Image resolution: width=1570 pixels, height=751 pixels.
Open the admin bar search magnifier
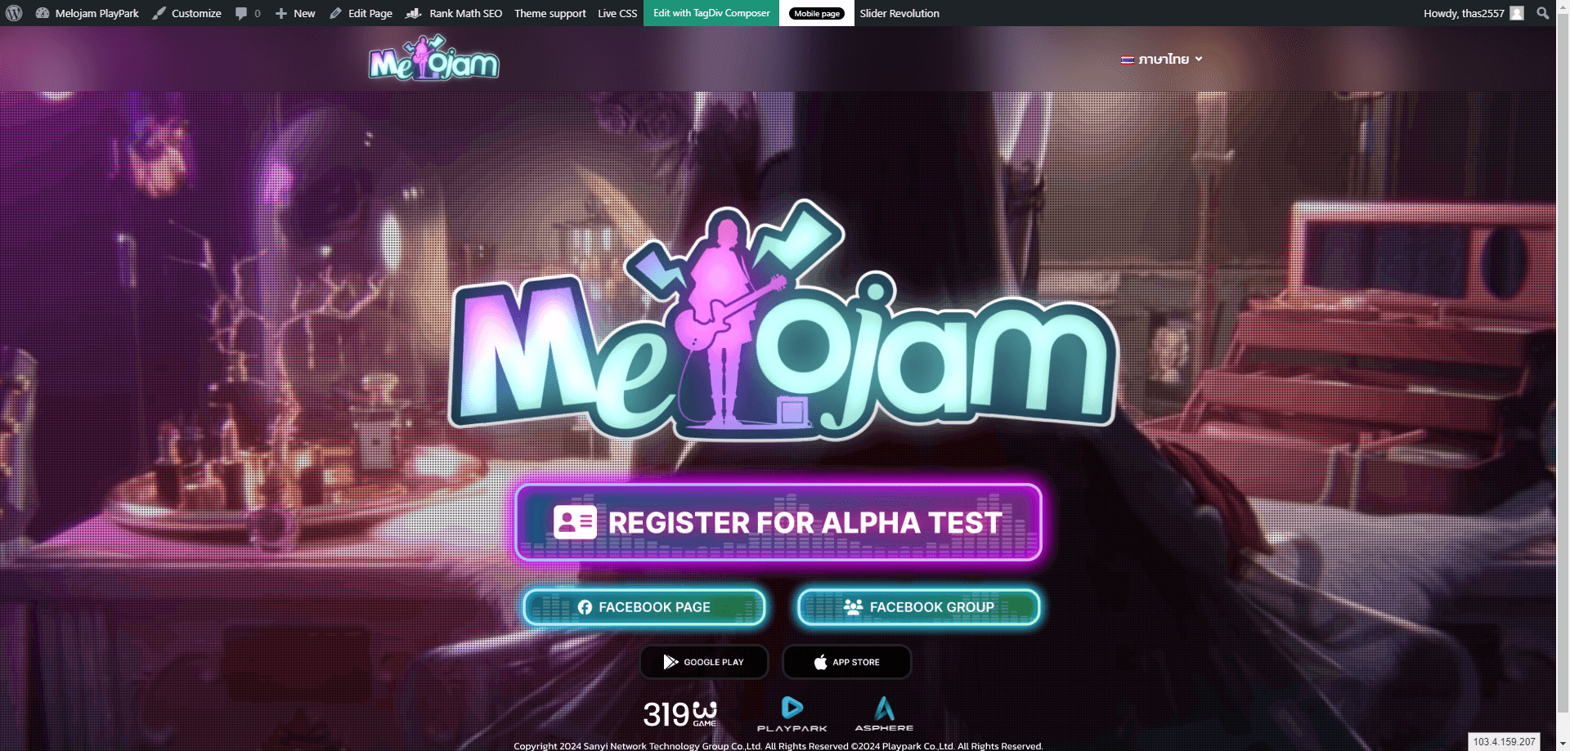tap(1542, 13)
